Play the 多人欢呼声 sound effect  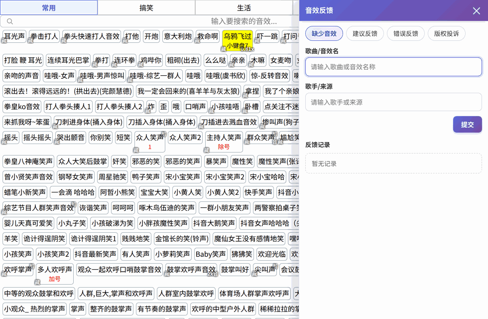click(55, 274)
